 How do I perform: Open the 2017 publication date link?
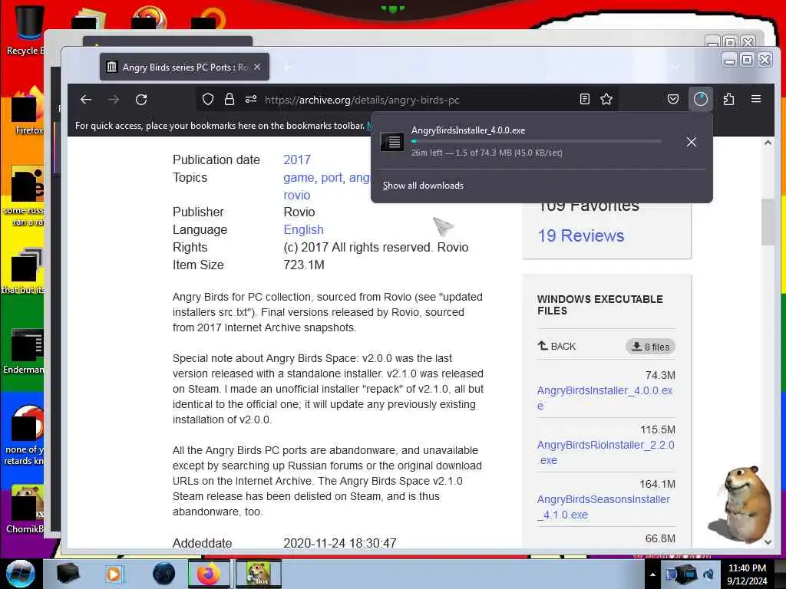coord(297,160)
